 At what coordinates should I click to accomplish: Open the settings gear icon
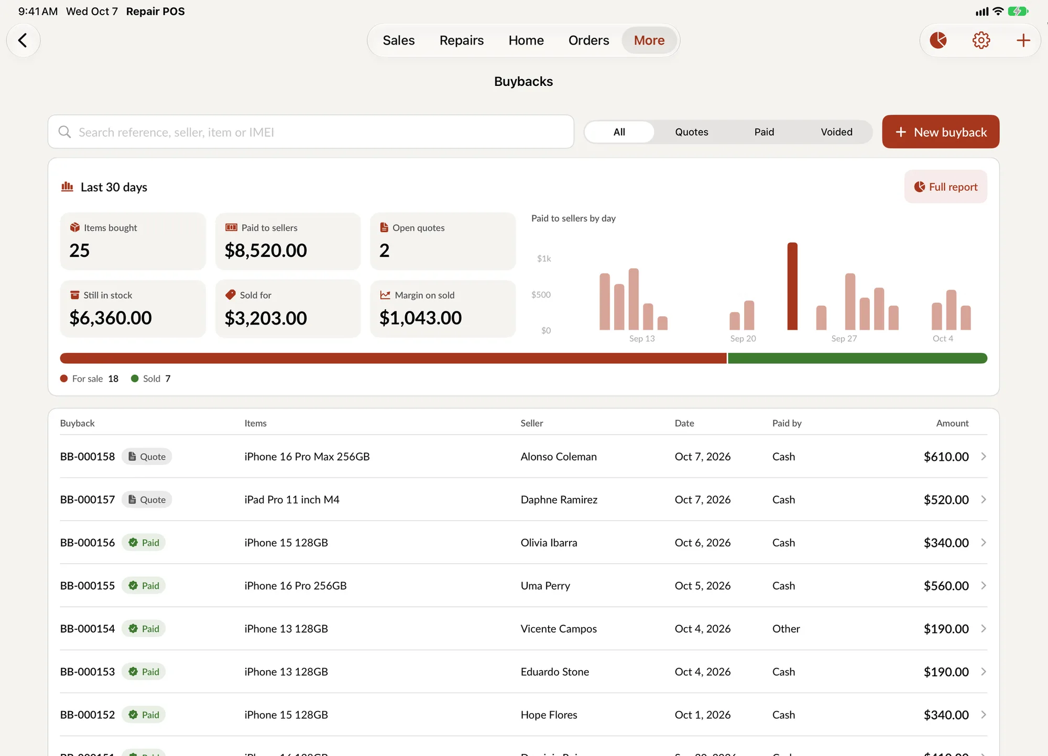[x=981, y=40]
